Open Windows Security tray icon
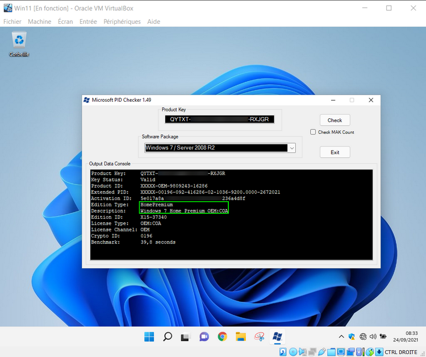This screenshot has height=357, width=426. (352, 337)
